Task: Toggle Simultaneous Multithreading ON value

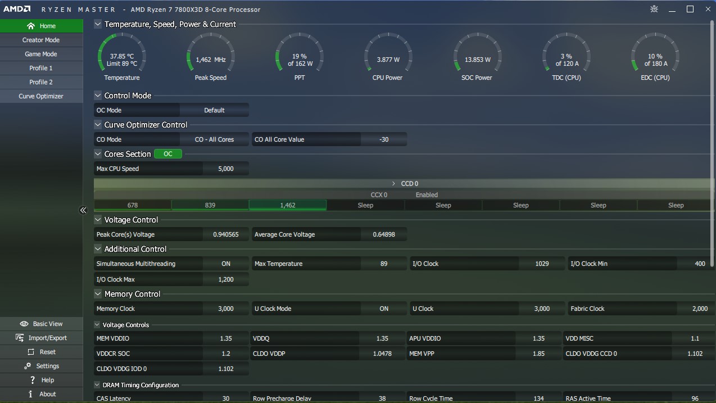Action: click(x=225, y=264)
